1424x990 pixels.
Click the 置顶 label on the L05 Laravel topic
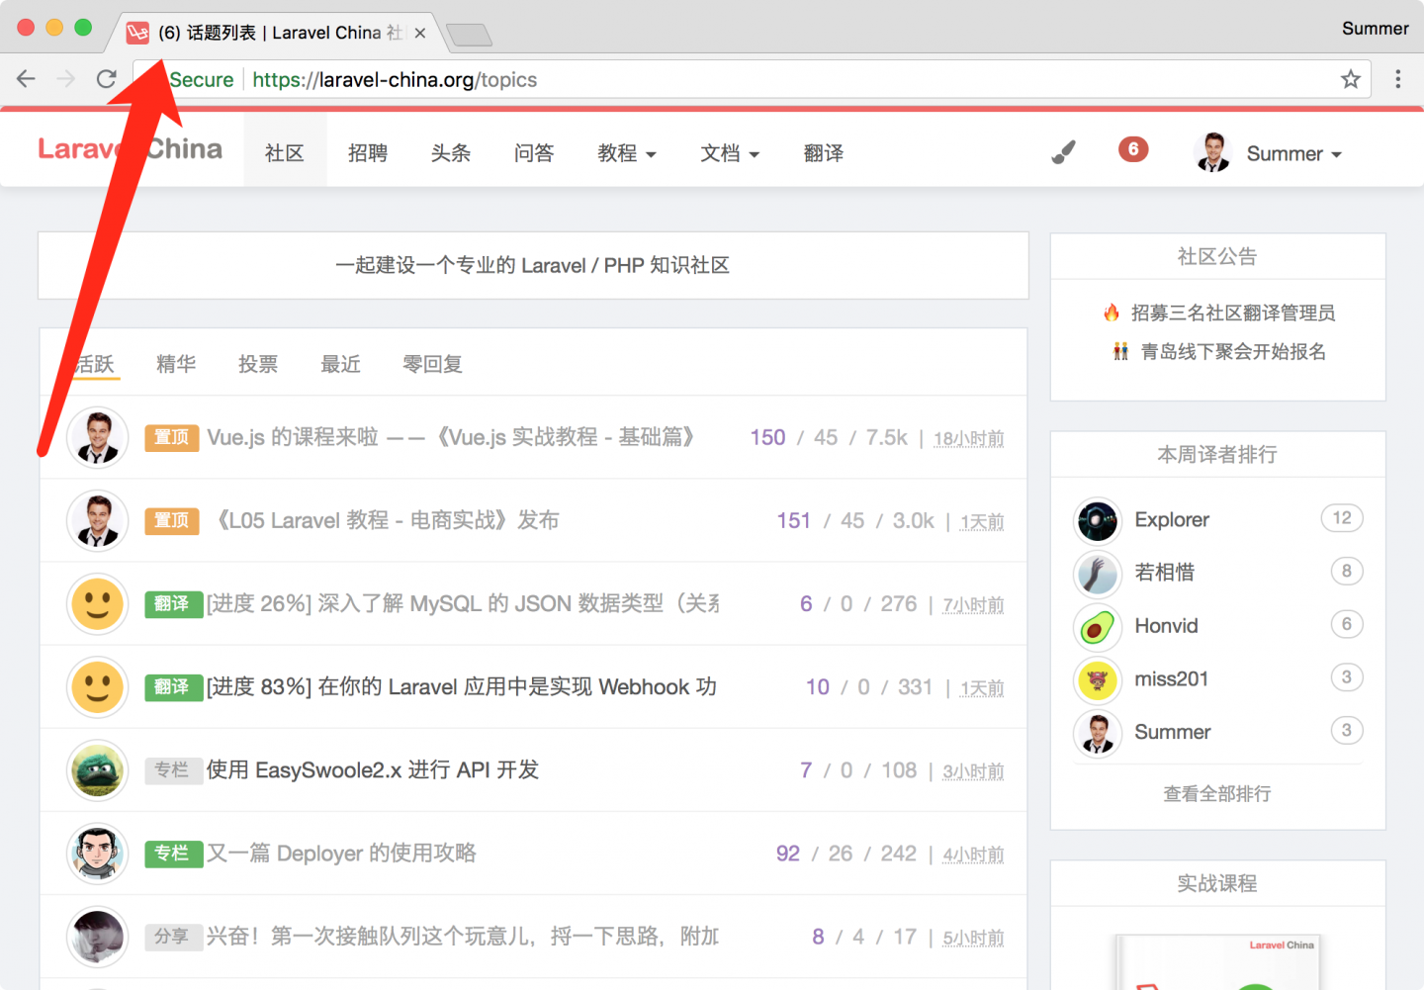click(172, 520)
